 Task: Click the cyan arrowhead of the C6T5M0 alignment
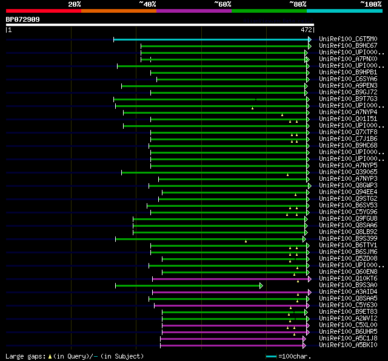310,39
